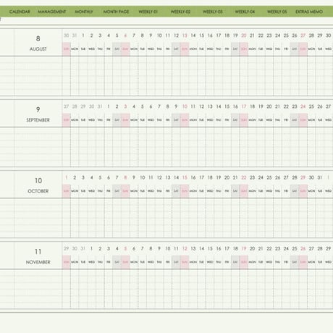333x333 pixels.
Task: Select date 31 in the October row
Action: [x=320, y=177]
